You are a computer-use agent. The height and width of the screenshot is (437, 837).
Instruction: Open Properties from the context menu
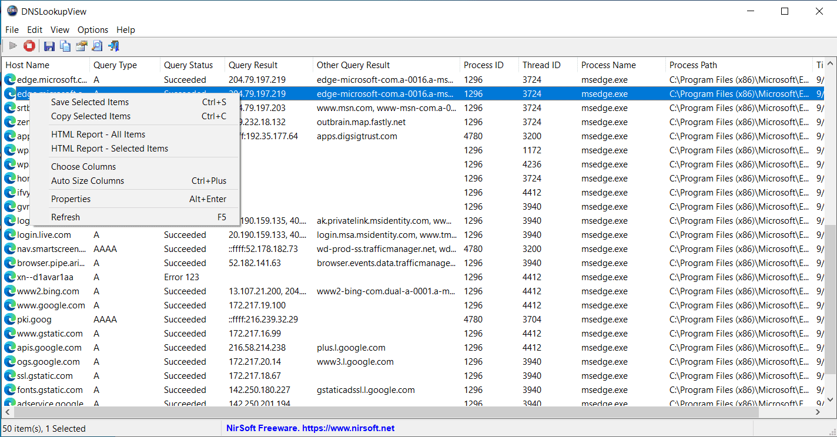(135, 199)
